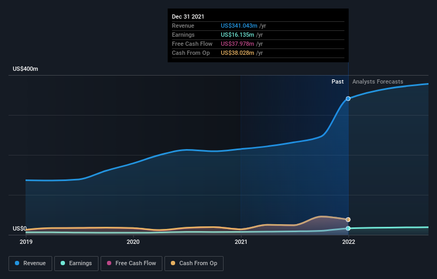The image size is (437, 279).
Task: Click the US$400m y-axis label
Action: [x=26, y=69]
